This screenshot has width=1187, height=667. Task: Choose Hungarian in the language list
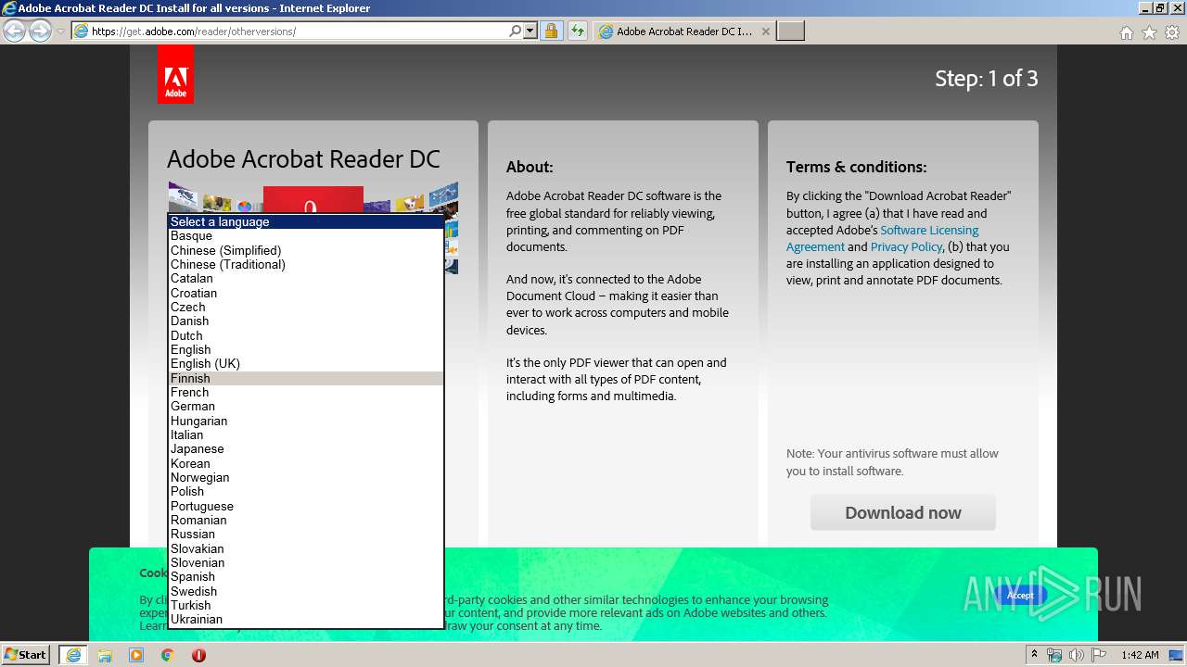[x=306, y=421]
